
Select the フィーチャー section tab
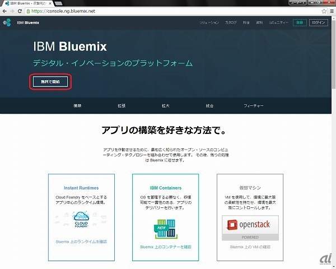click(254, 106)
